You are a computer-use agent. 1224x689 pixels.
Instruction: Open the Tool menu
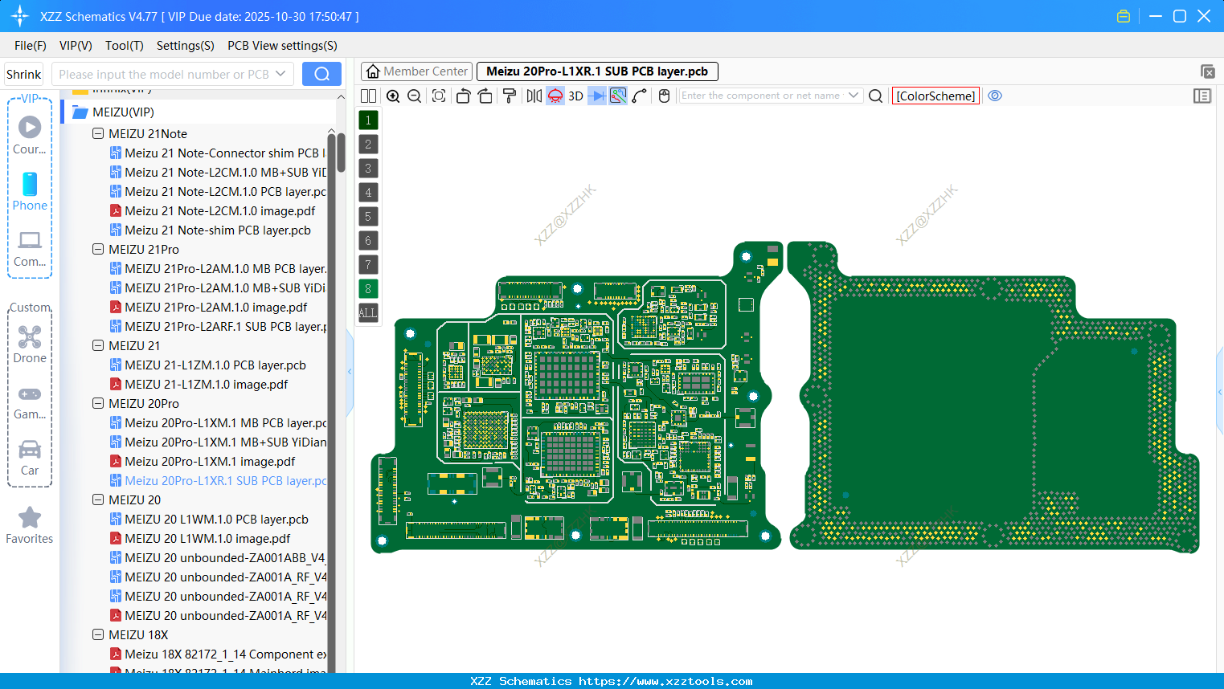click(124, 46)
